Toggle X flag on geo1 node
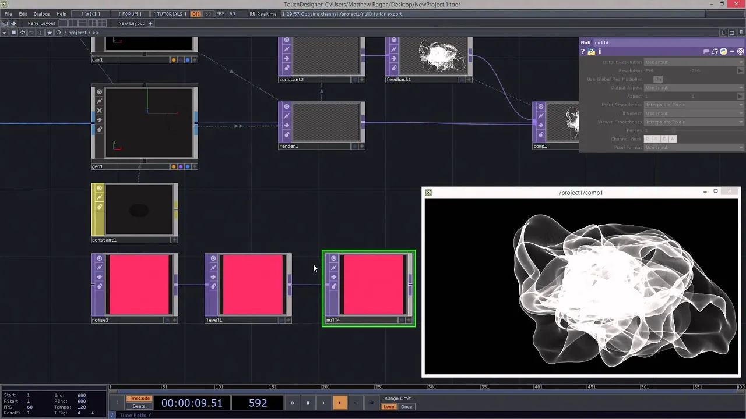The image size is (746, 419). pyautogui.click(x=100, y=111)
